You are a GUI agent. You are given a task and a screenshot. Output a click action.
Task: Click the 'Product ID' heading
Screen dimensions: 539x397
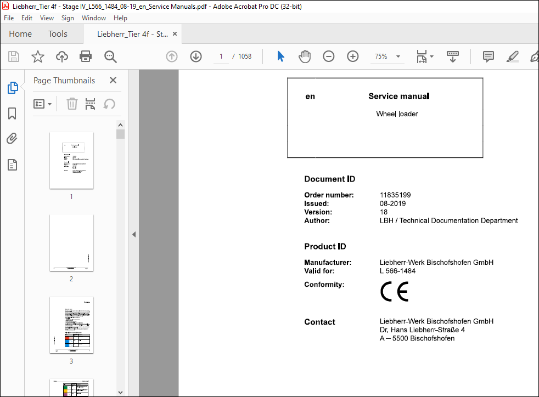325,246
